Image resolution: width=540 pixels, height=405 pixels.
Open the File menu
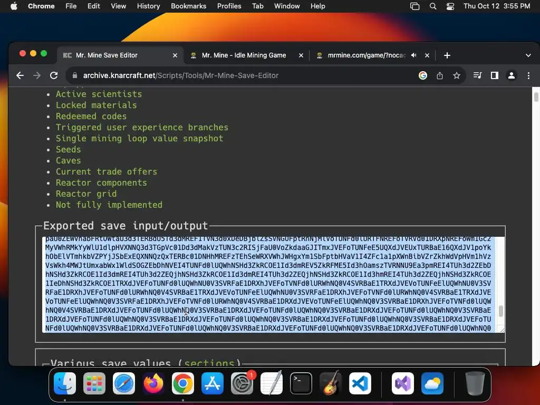71,6
